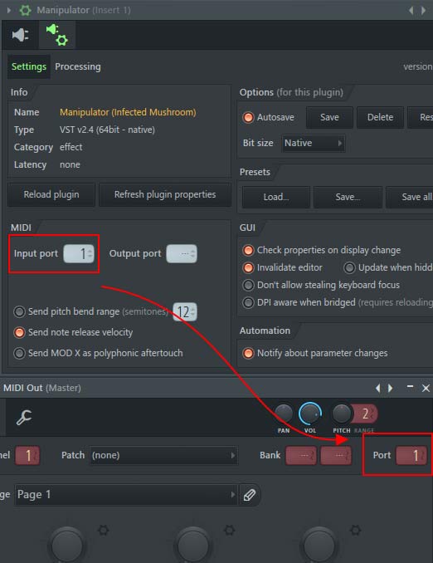The image size is (433, 563).
Task: Open the wrapper settings gear plug icon
Action: tap(57, 35)
